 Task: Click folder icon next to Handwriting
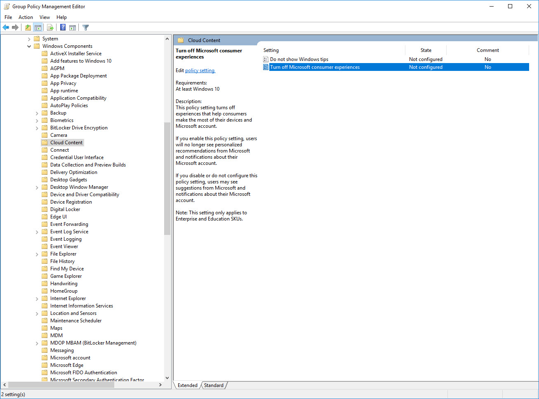(x=45, y=284)
